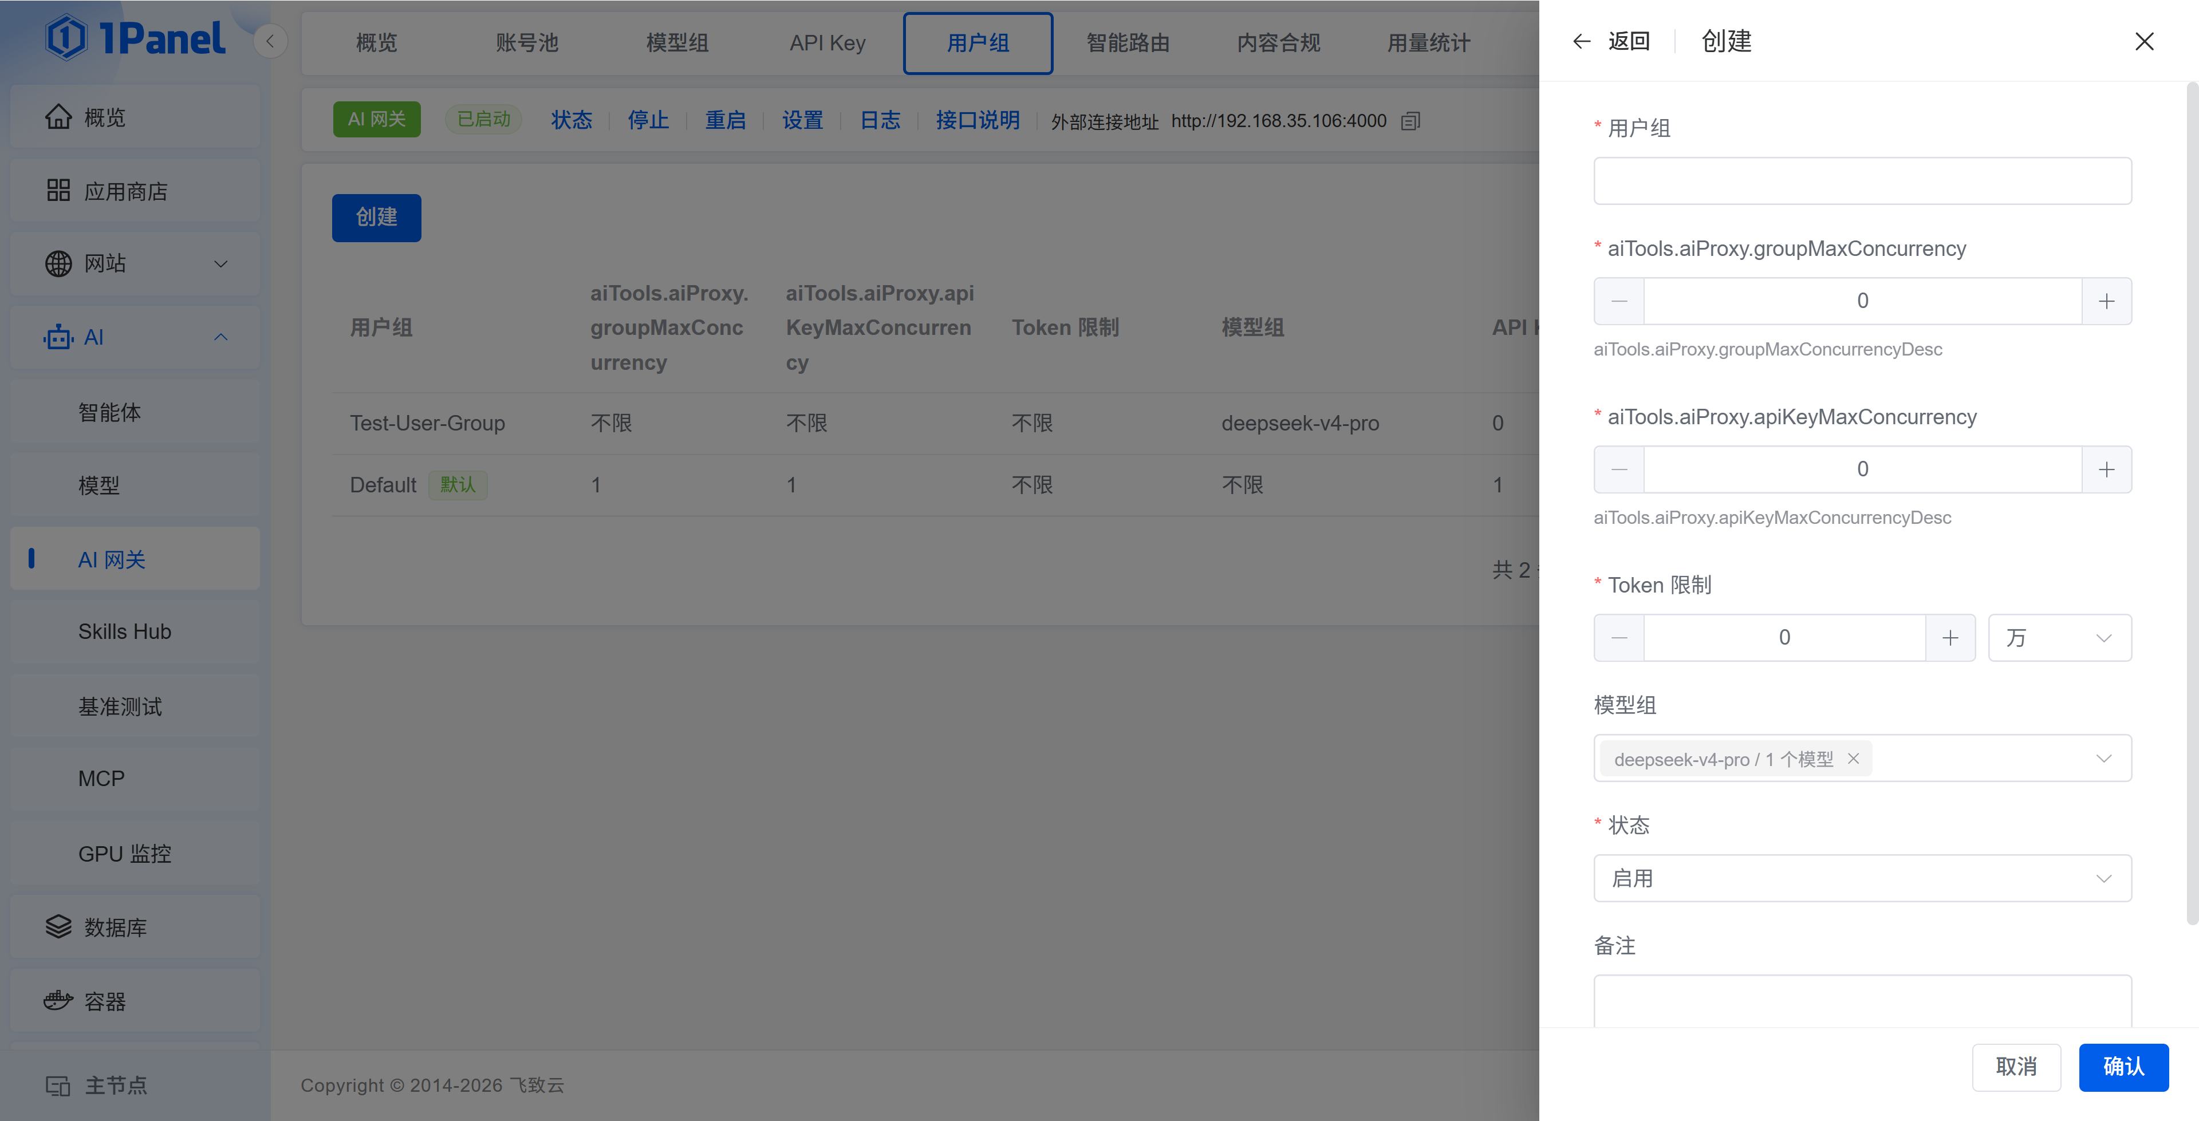Click the apiKeyMaxConcurrency number field

pyautogui.click(x=1862, y=469)
